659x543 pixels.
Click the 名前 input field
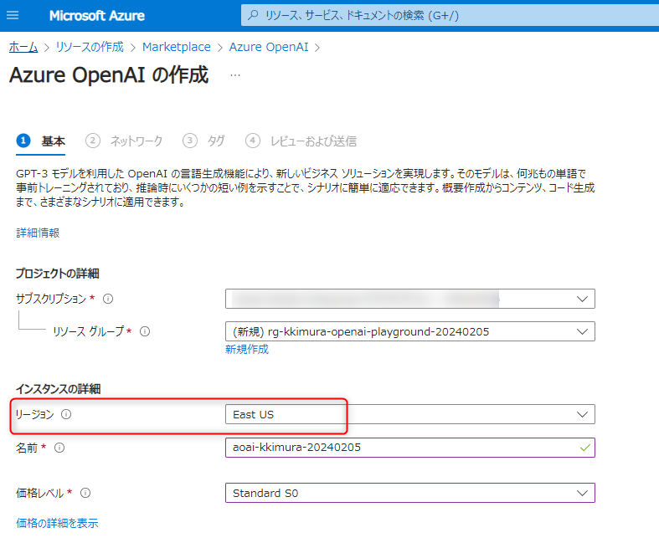pos(410,448)
